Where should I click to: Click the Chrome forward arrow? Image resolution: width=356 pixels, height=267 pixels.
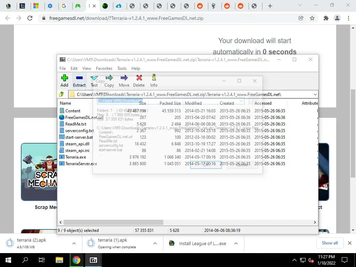tap(19, 18)
